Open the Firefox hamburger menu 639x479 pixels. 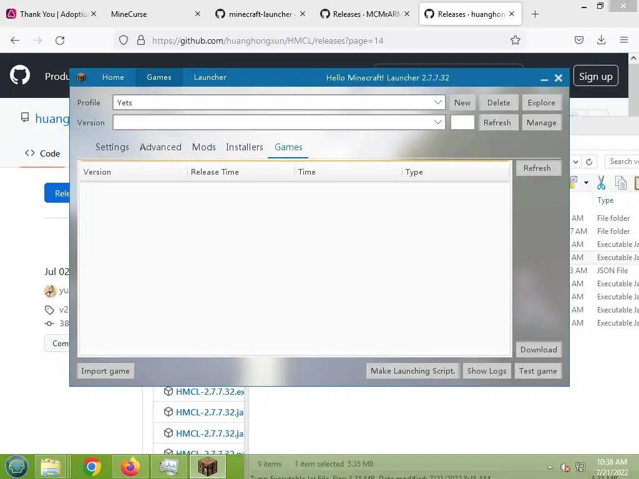click(624, 40)
